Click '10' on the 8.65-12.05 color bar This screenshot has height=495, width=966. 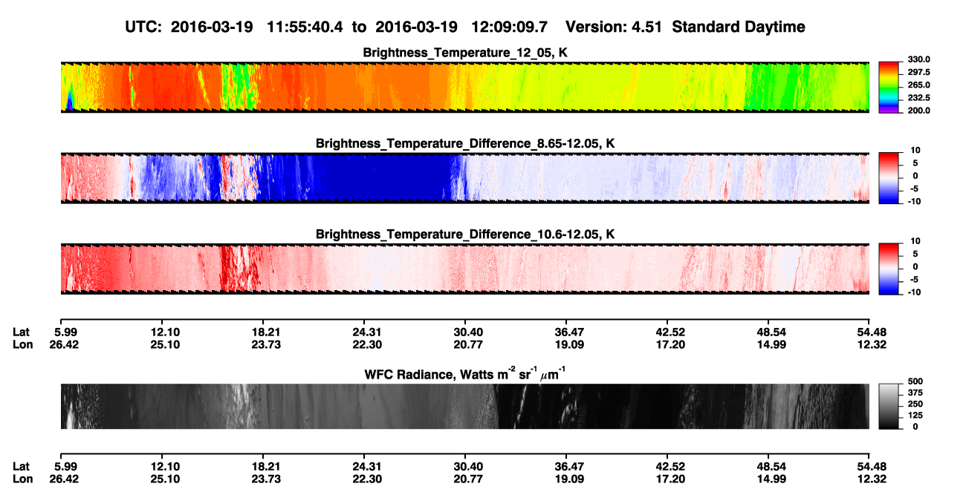(x=916, y=151)
